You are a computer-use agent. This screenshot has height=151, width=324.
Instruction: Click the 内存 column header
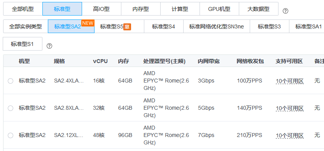pos(124,61)
